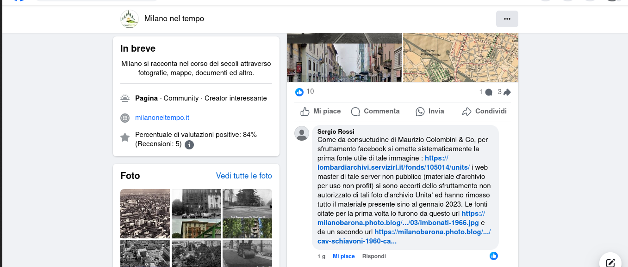The height and width of the screenshot is (267, 628).
Task: Click Rispondi under the comment
Action: coord(374,256)
